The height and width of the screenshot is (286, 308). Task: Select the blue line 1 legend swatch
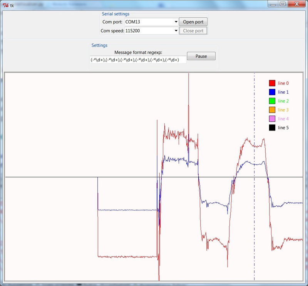tap(272, 92)
